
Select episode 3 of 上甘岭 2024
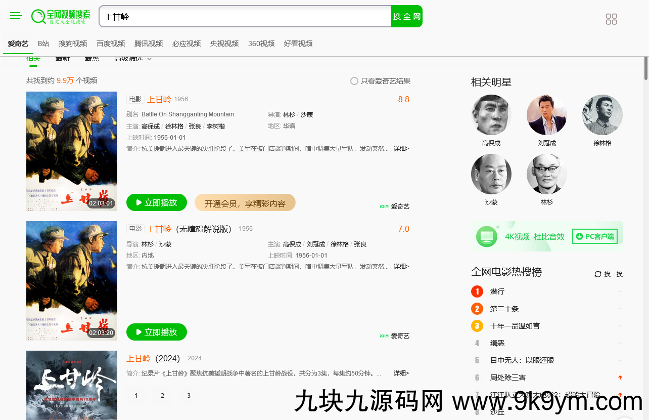tap(189, 395)
